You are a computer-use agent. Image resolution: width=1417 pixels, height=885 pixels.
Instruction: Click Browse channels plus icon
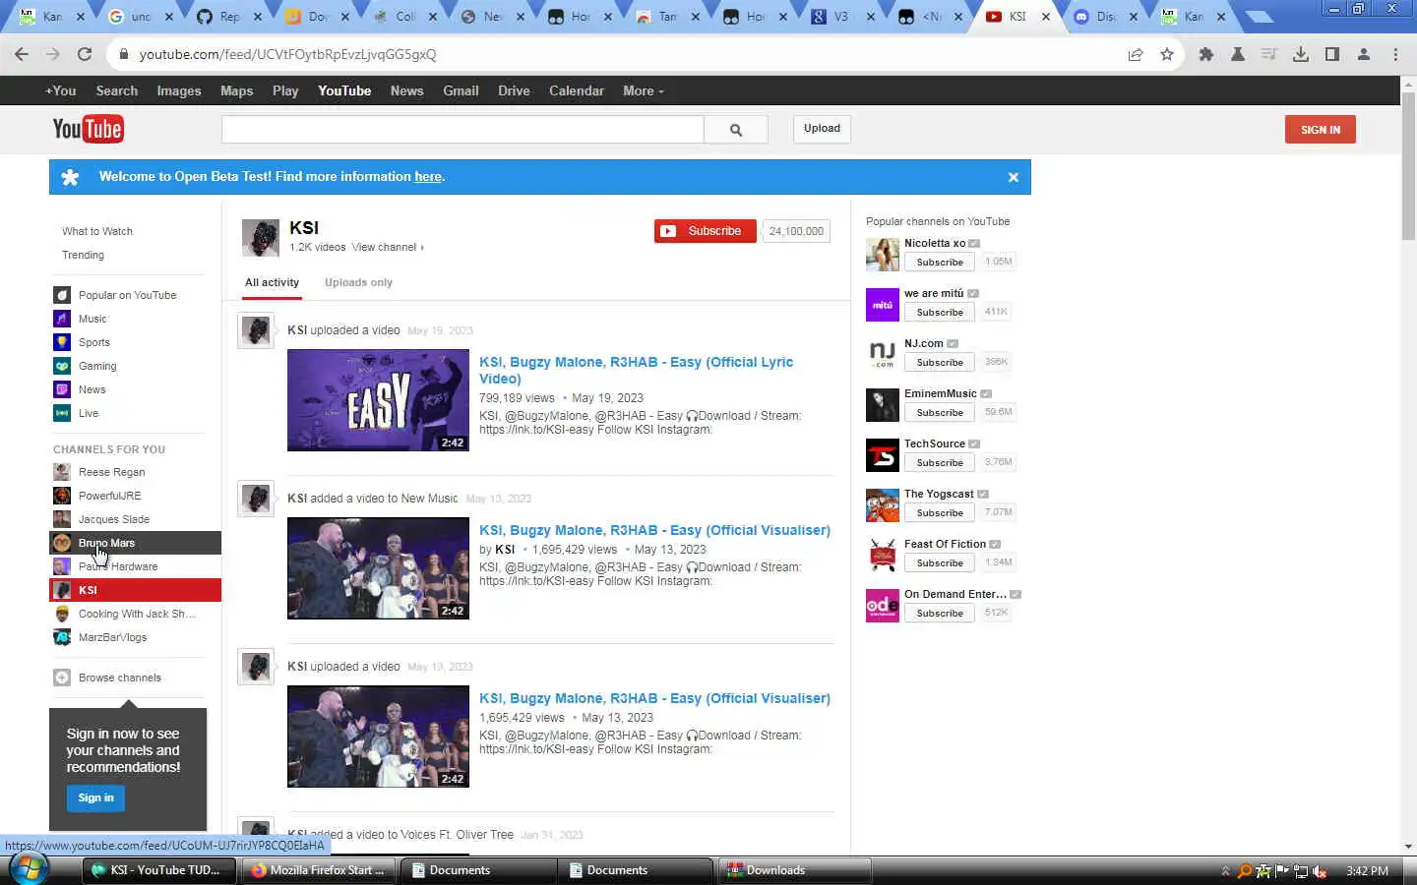click(62, 678)
